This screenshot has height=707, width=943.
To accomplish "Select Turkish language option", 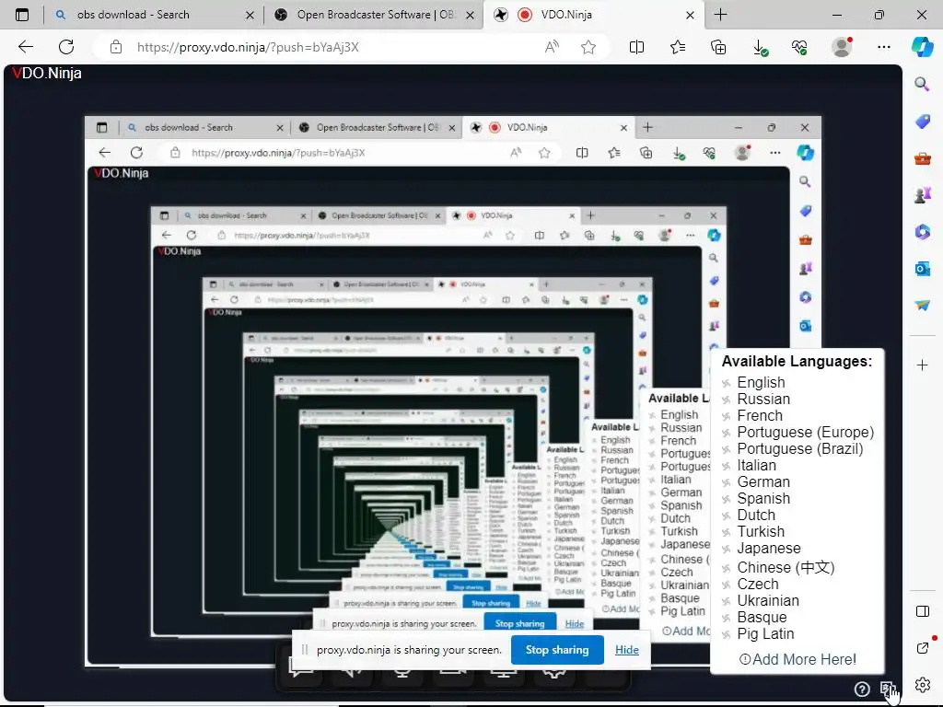I will (x=761, y=531).
